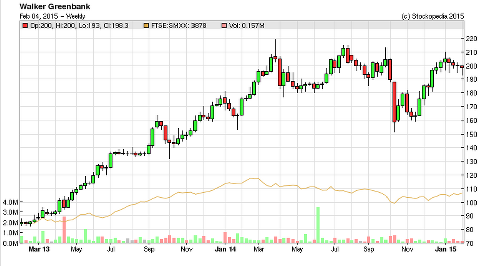Click 'Op:200, Hi:200, Lo:193, Cl:198.3' legend text
Viewport: 484px width, 266px height.
[79, 26]
